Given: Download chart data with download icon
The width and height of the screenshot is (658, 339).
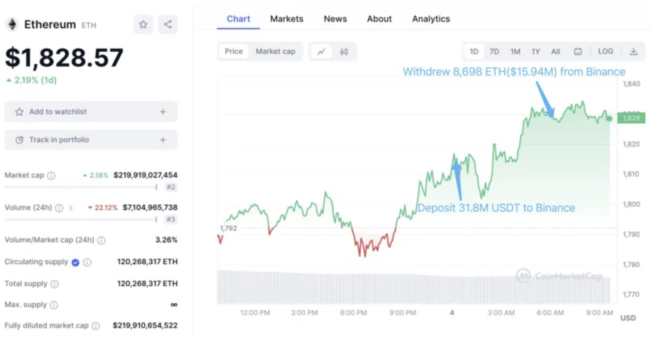Looking at the screenshot, I should click(x=633, y=52).
